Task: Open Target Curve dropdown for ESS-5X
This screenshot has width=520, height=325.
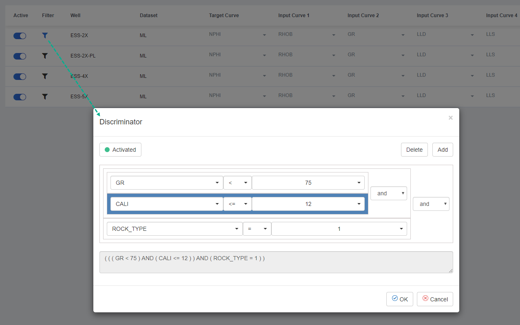Action: pos(238,96)
